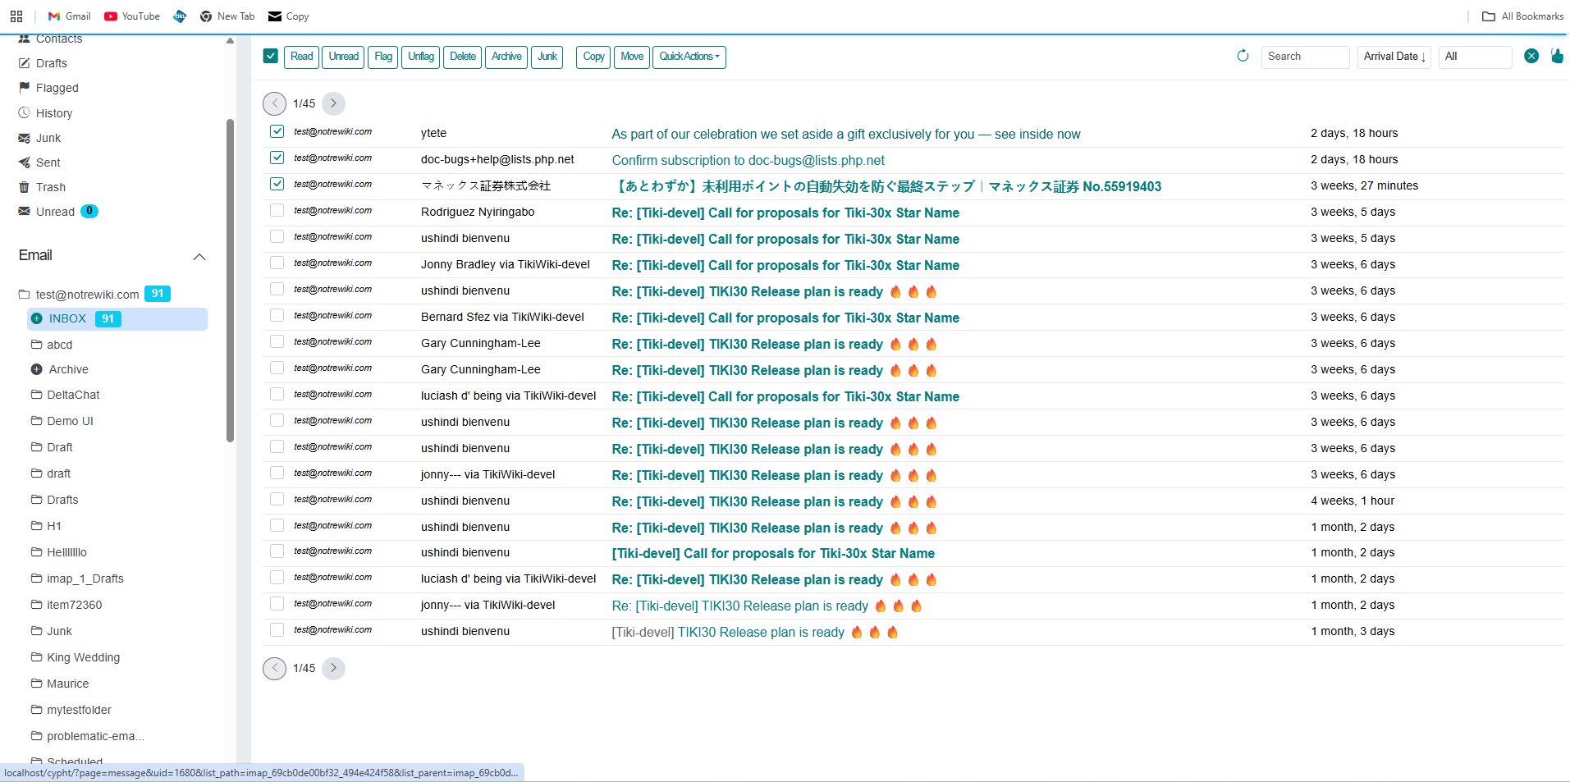The width and height of the screenshot is (1570, 782).
Task: Open the Arrival Date sort dropdown
Action: point(1394,57)
